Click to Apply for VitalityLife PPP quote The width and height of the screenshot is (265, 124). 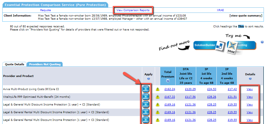click(x=145, y=97)
